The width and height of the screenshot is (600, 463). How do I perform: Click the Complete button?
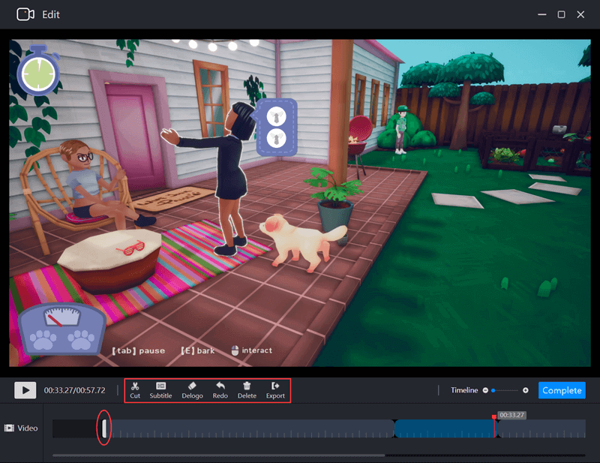pos(562,390)
